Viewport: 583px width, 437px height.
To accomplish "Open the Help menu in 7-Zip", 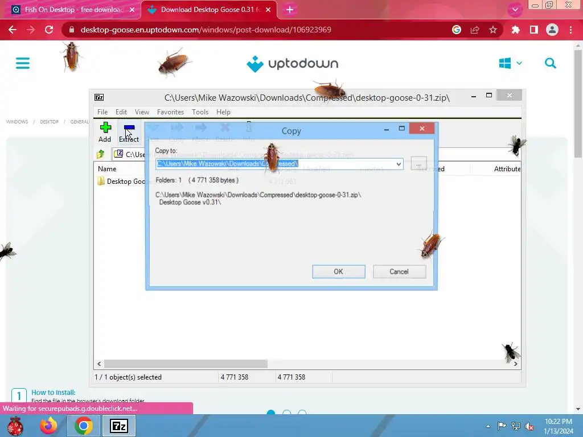I will (x=223, y=112).
